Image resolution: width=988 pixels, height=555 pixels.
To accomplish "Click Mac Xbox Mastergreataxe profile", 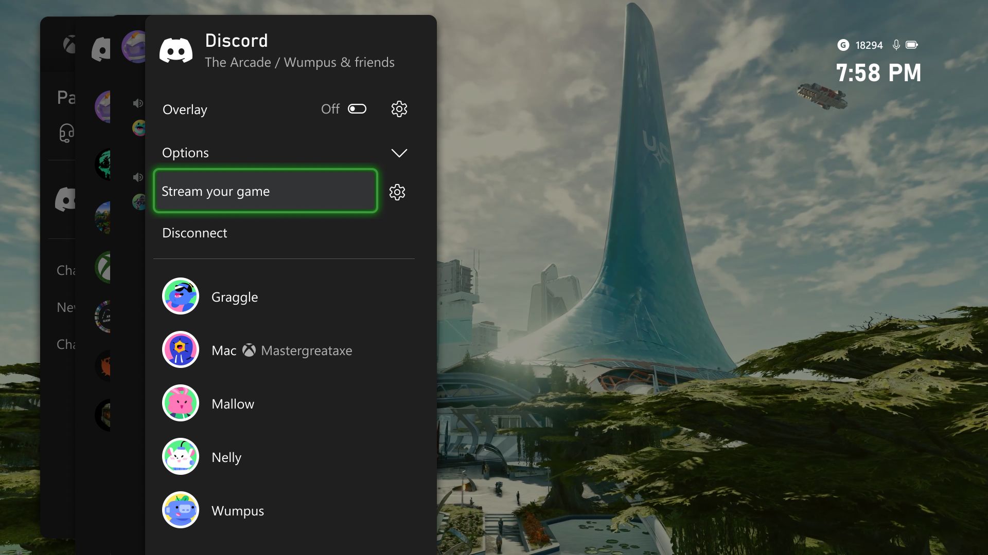I will pos(283,349).
